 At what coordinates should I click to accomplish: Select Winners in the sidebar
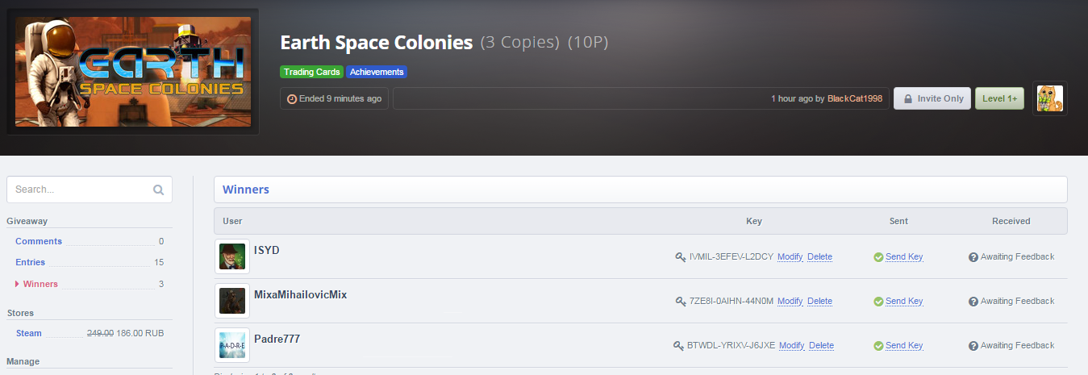click(x=40, y=284)
